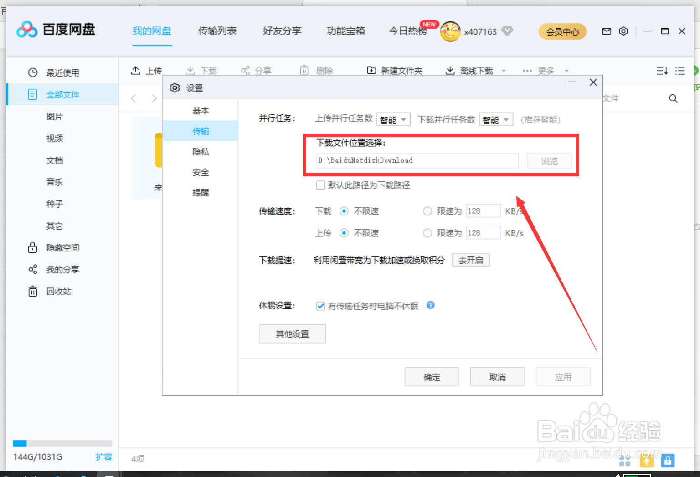Screen dimensions: 700x477
Task: Click the grid apps icon at bottom right
Action: click(x=625, y=461)
